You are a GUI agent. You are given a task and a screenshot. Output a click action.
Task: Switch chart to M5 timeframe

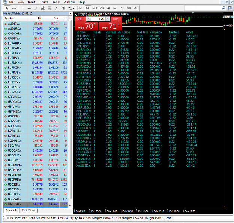click(x=88, y=8)
